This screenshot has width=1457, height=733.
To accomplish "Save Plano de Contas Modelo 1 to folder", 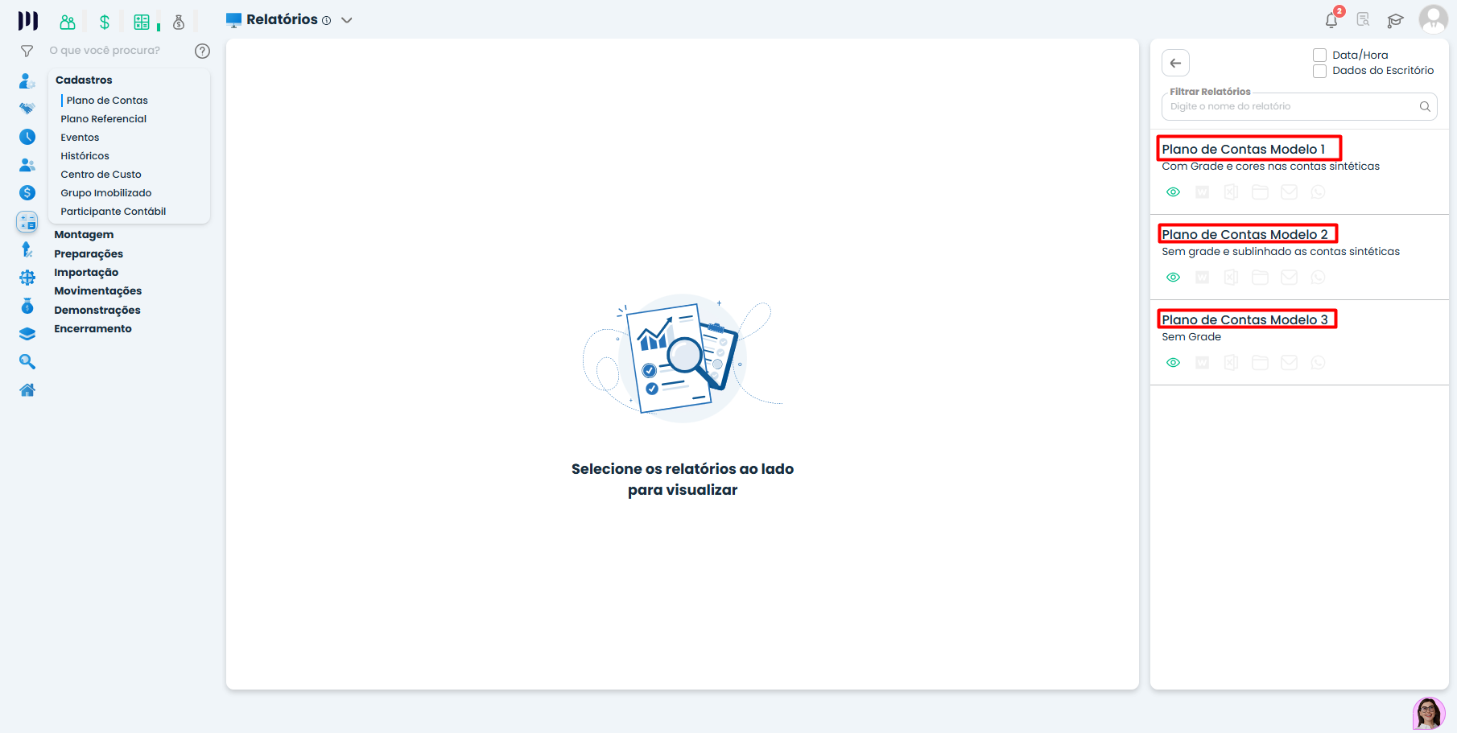I will click(1260, 192).
